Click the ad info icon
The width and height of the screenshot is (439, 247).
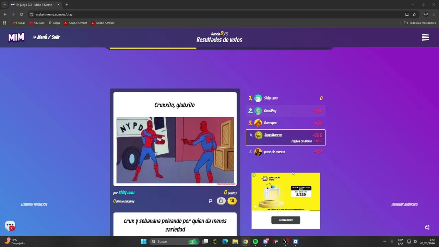254,175
